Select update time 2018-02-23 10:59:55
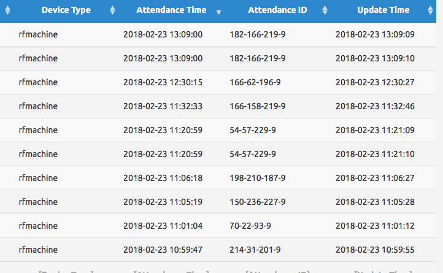This screenshot has width=443, height=273. tap(375, 250)
